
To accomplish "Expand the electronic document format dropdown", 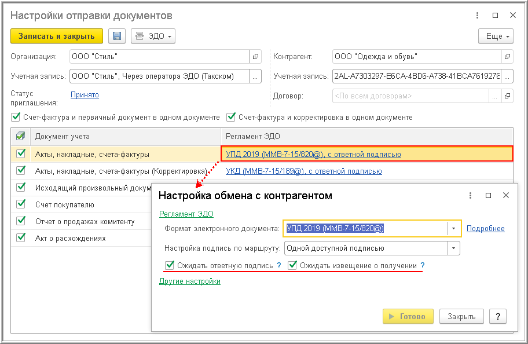I will [x=453, y=228].
